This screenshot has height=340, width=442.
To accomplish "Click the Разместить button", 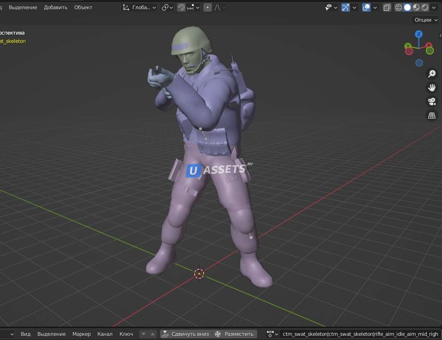I will pyautogui.click(x=234, y=334).
